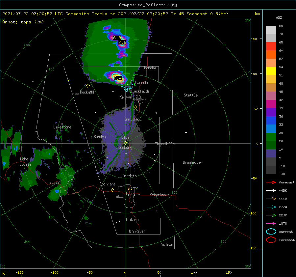Click the Annot: tops (km) label
Screen dimensions: 296x277
pyautogui.click(x=23, y=22)
